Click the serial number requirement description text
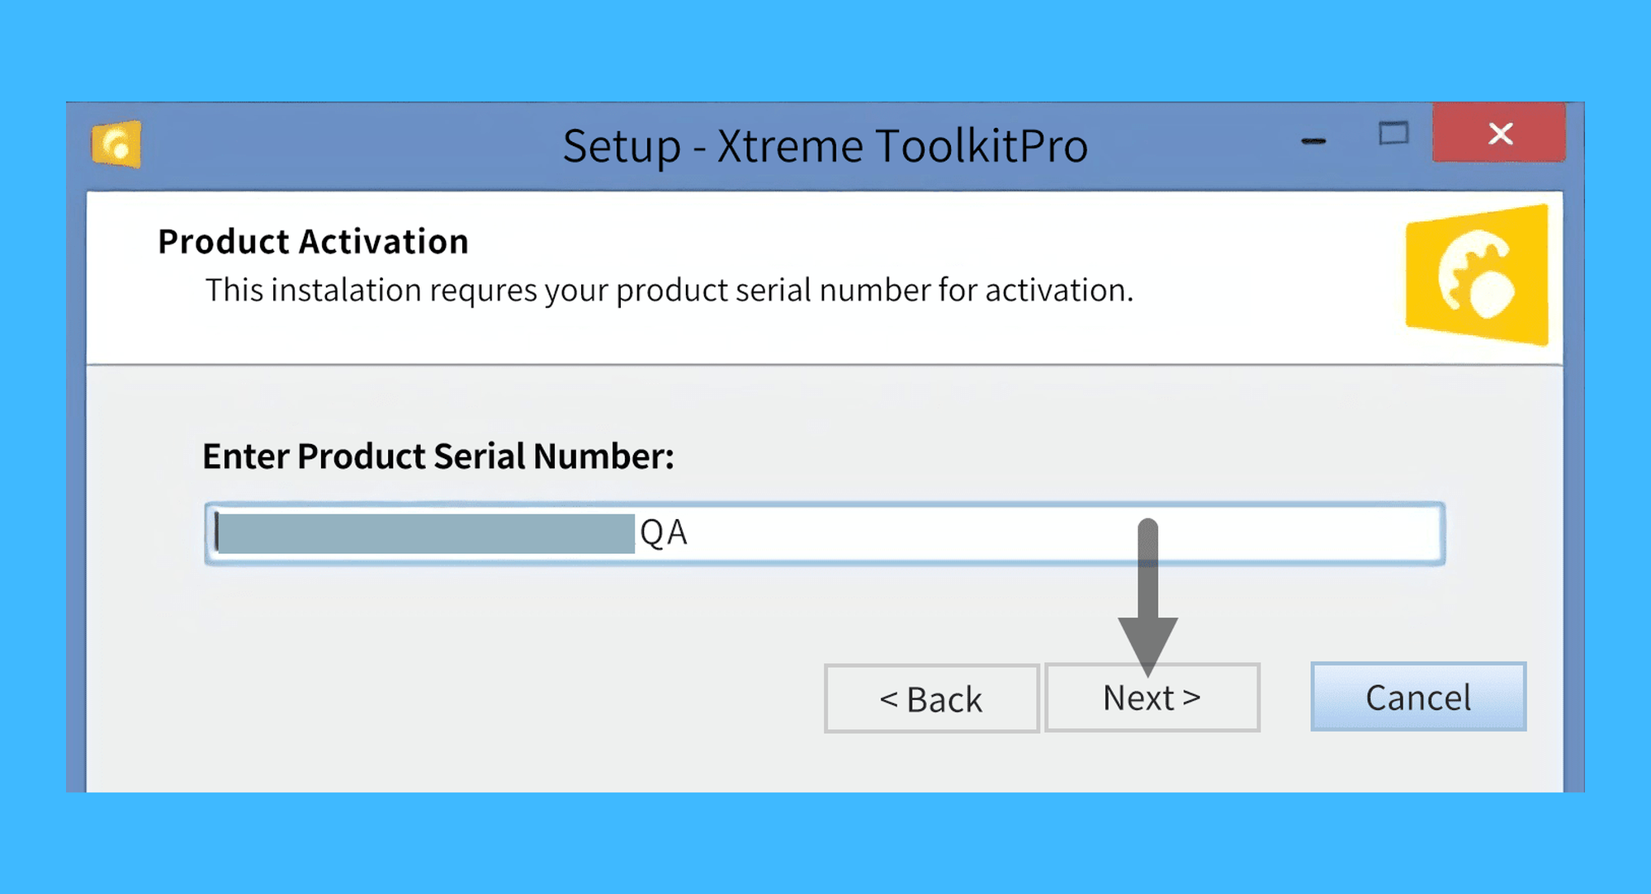The height and width of the screenshot is (894, 1651). tap(669, 291)
